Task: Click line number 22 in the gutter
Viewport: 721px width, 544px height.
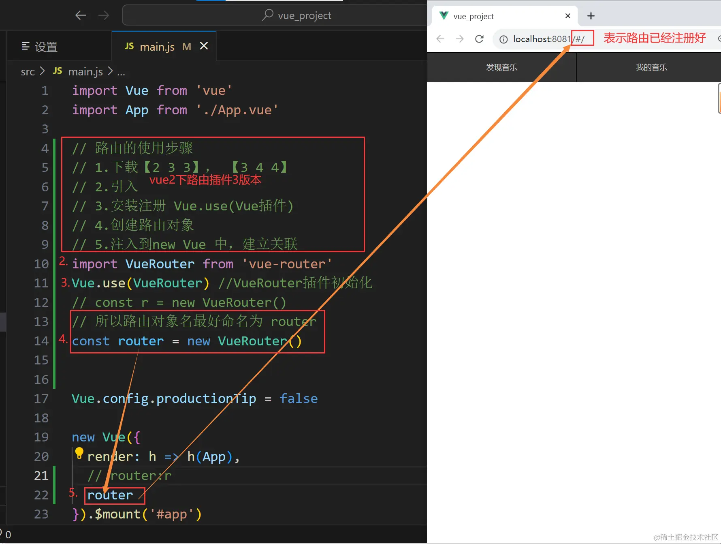Action: (41, 495)
